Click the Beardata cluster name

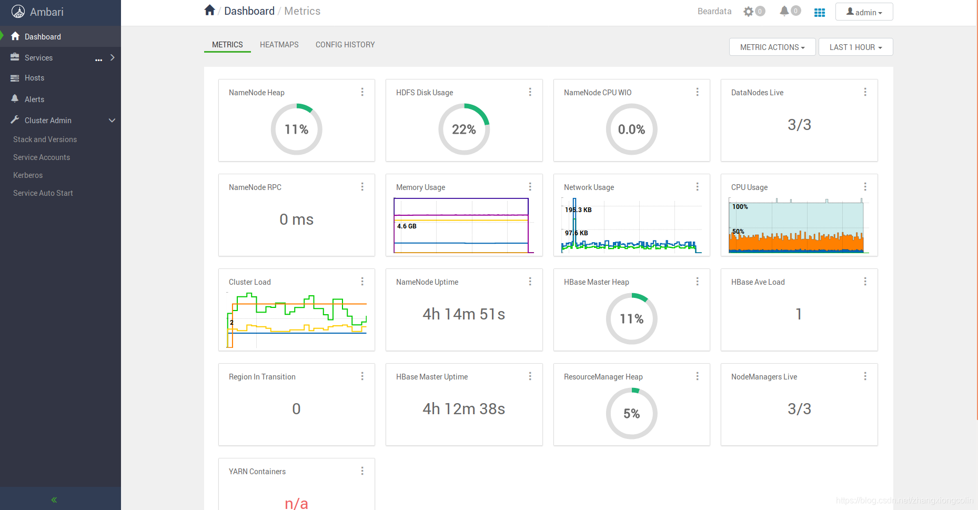(x=714, y=11)
